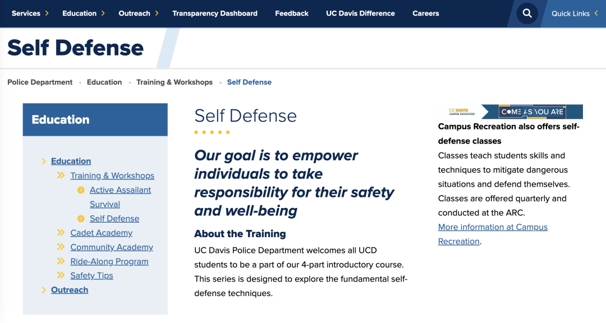Expand the Education menu arrow in navbar
This screenshot has height=323, width=606.
tap(103, 13)
